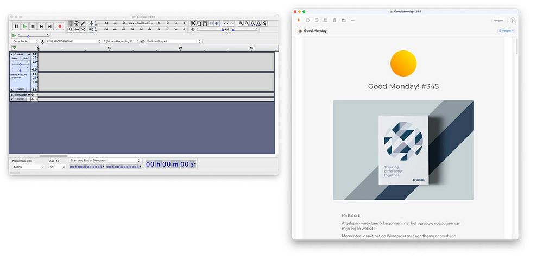Stop audio with the Stop button

(33, 26)
